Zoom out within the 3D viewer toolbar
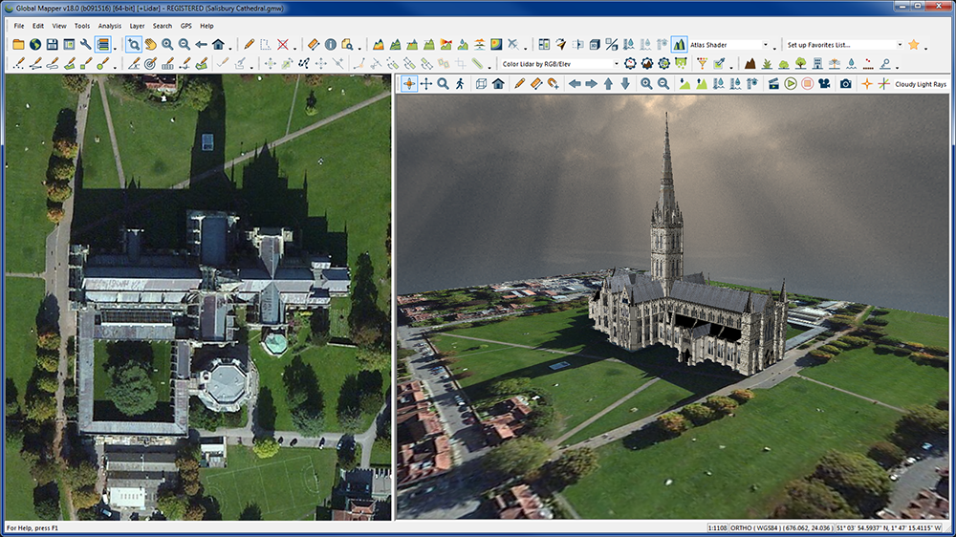956x537 pixels. [x=663, y=83]
